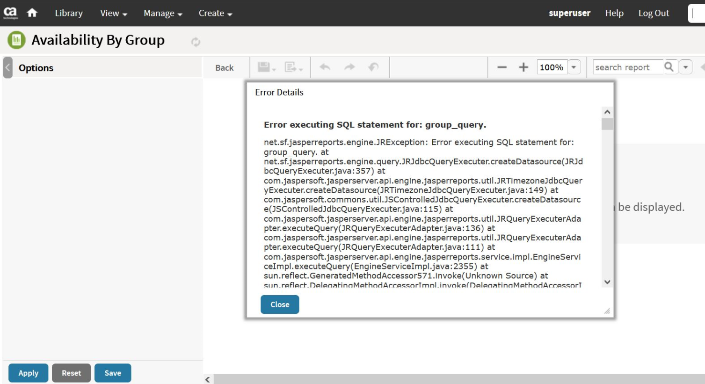The image size is (705, 384).
Task: Click the export report toolbar icon
Action: (292, 67)
